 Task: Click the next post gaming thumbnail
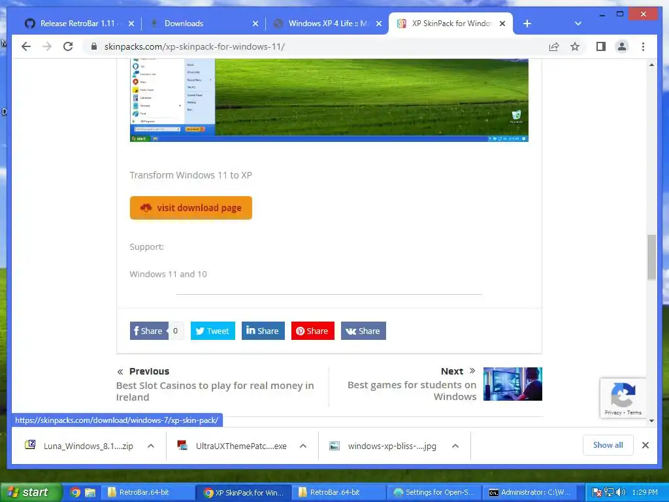point(512,384)
